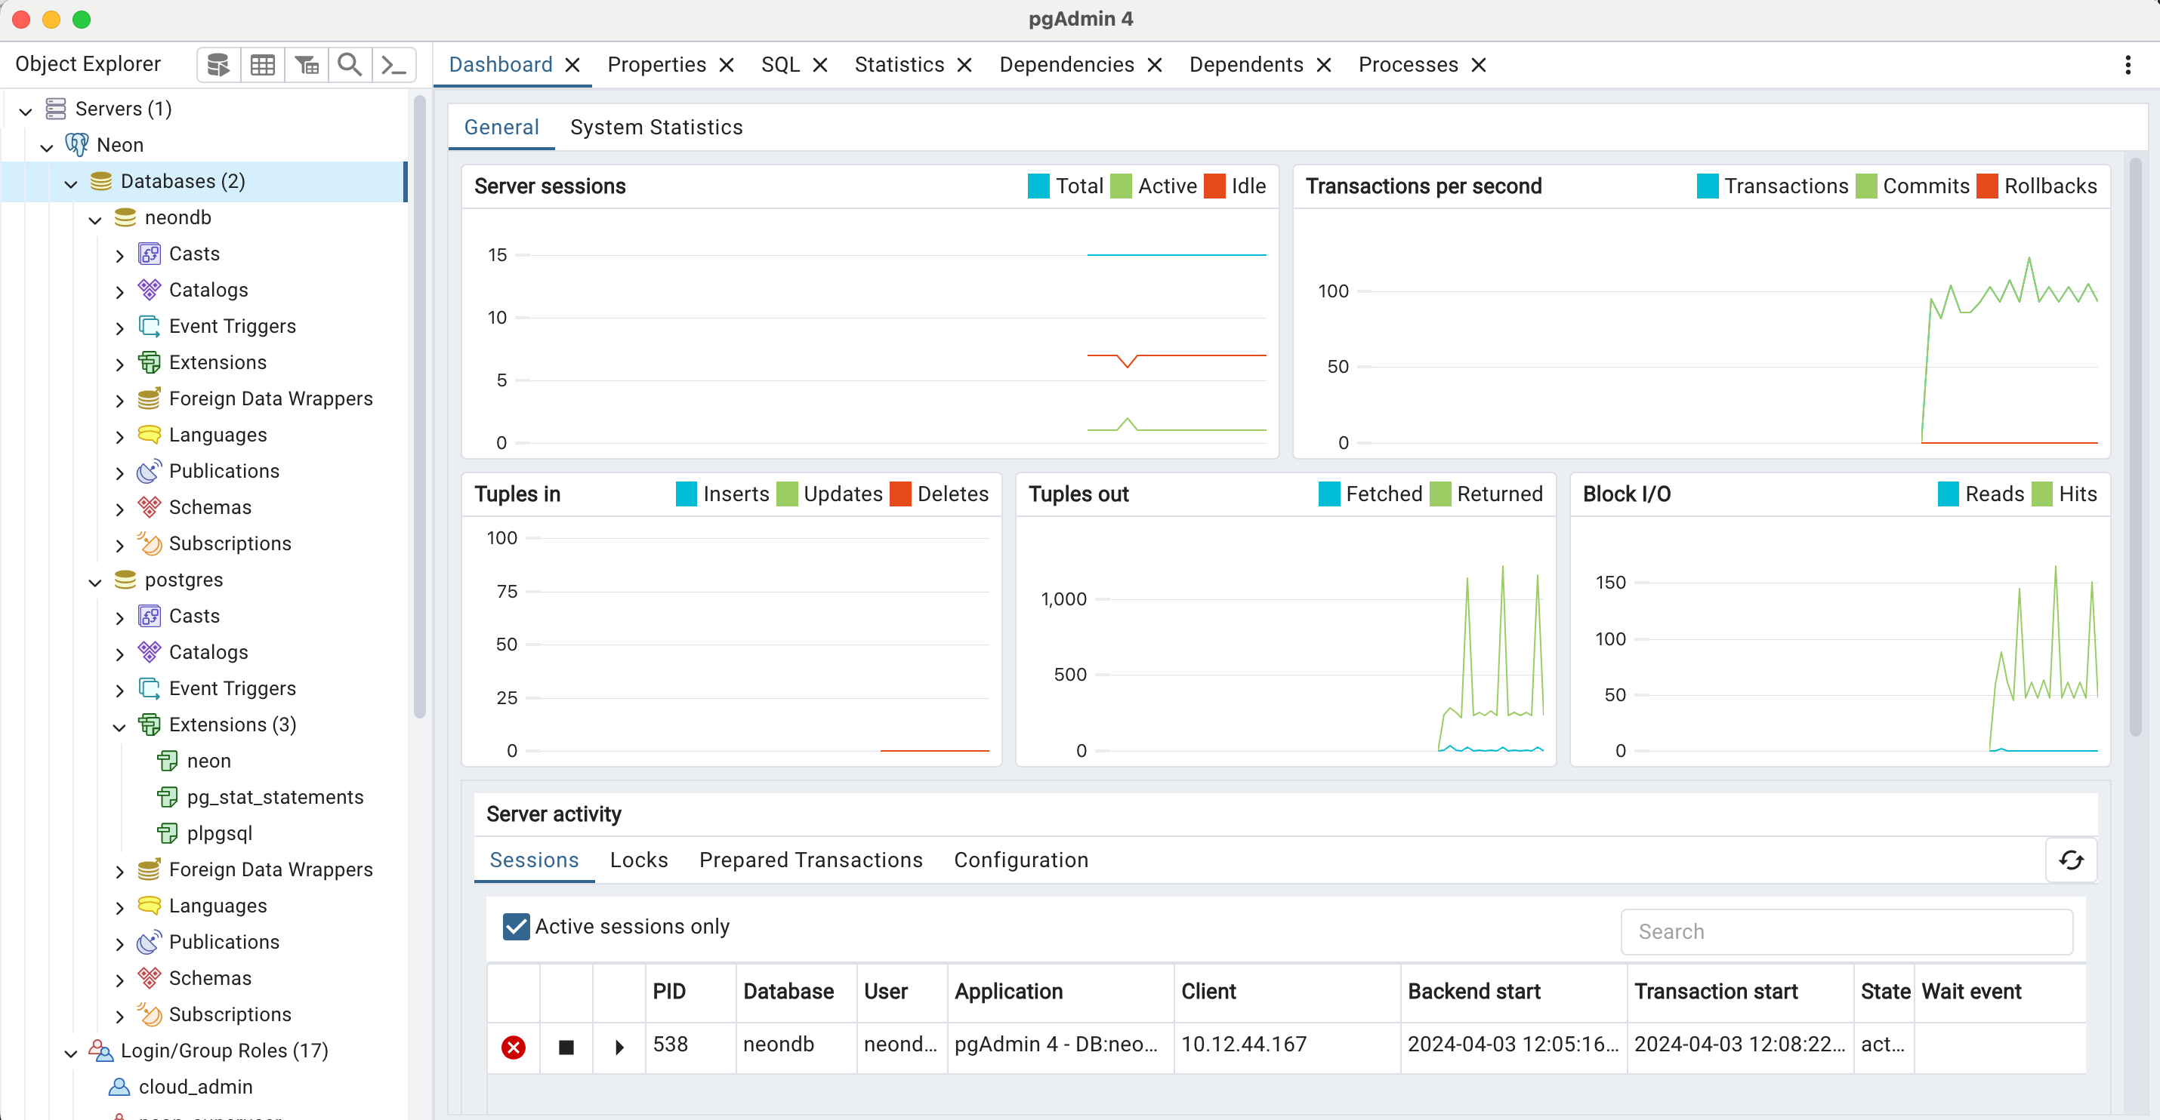The width and height of the screenshot is (2160, 1120).
Task: Click the search objects magnifier icon
Action: (350, 64)
